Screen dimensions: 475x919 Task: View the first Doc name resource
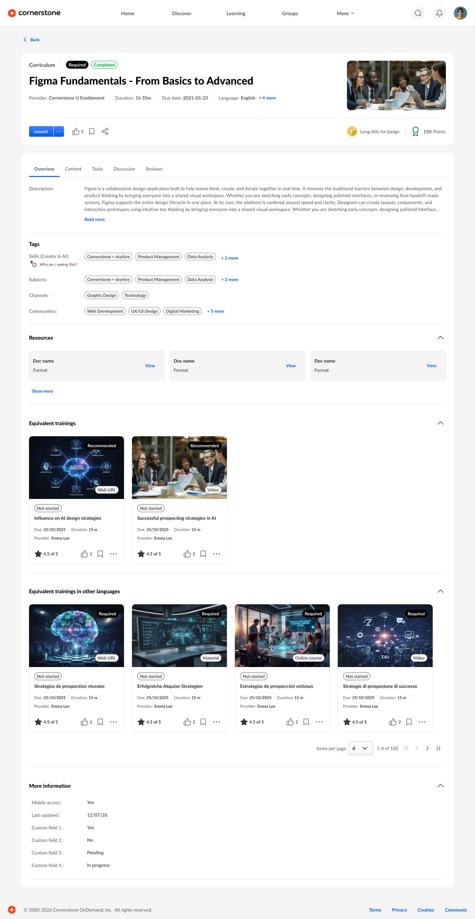(x=150, y=366)
